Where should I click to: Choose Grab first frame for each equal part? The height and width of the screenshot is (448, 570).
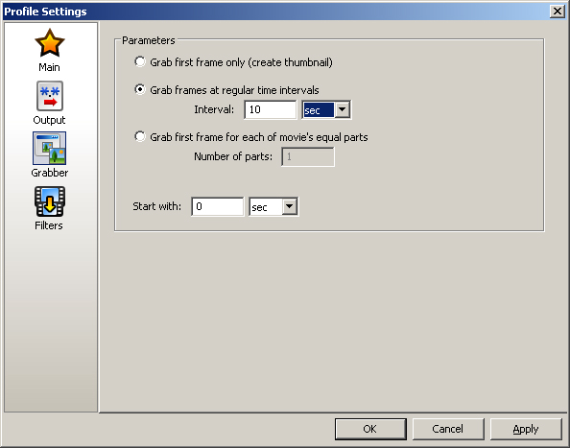coord(139,136)
